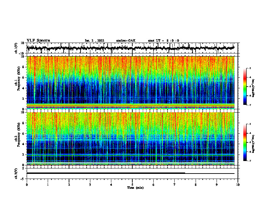Click the ch.2 frequency axis tick "2"
Image resolution: width=268 pixels, height=207 pixels.
click(x=23, y=155)
